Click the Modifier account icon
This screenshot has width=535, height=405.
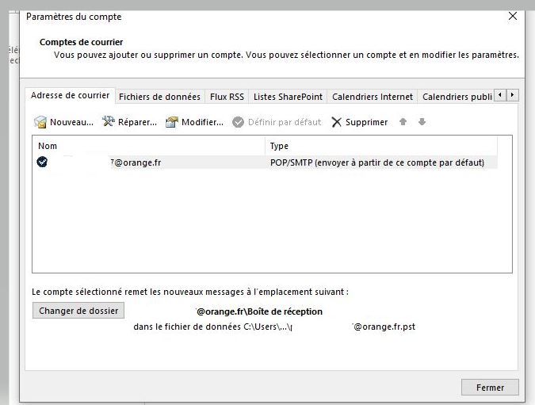[172, 122]
